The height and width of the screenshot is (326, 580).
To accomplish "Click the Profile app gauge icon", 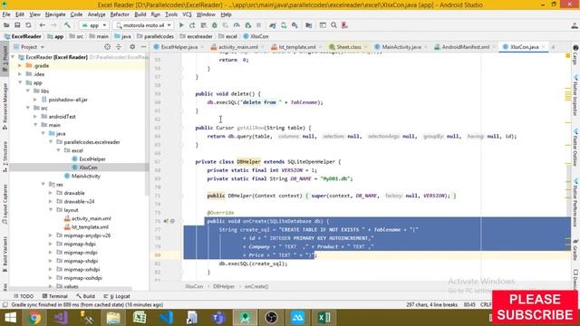I will click(237, 25).
